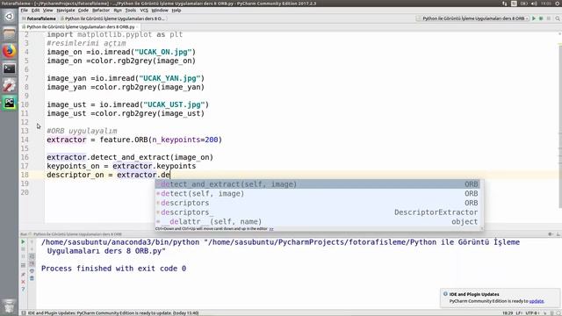
Task: Open the Window menu
Action: (x=160, y=11)
